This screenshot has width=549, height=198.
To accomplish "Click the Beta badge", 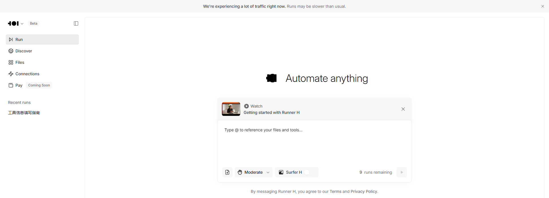I will click(34, 23).
